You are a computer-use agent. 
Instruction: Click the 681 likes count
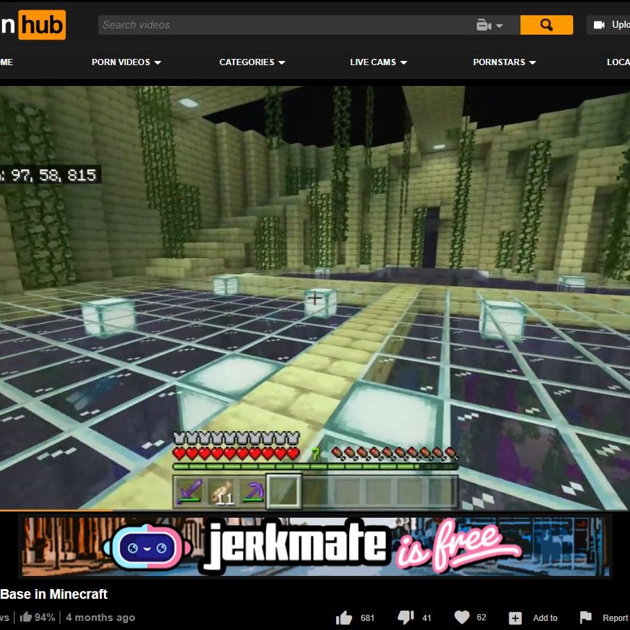[x=367, y=618]
